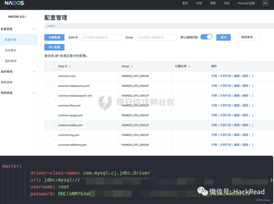Check the common-datasource.yml row checkbox
This screenshot has height=204, width=274.
(x=49, y=86)
